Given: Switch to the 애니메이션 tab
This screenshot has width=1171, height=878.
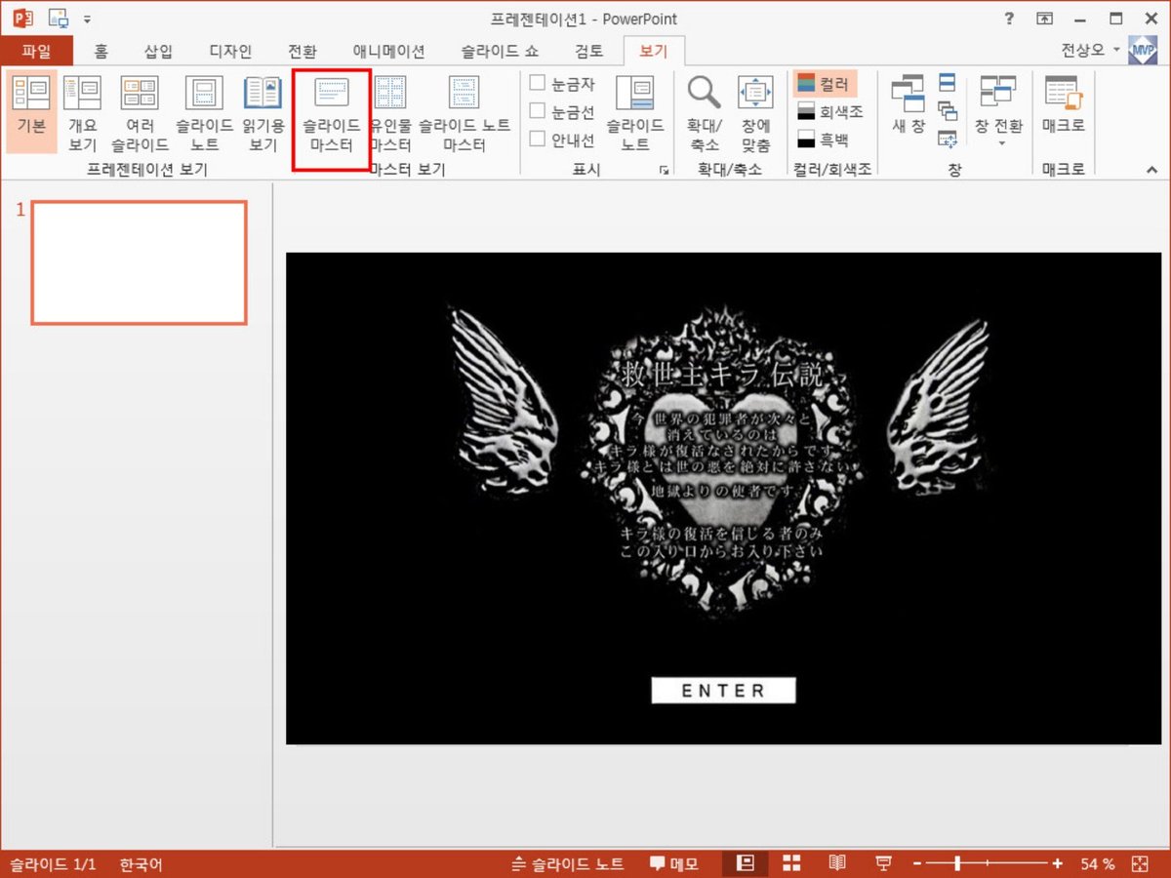Looking at the screenshot, I should point(388,51).
